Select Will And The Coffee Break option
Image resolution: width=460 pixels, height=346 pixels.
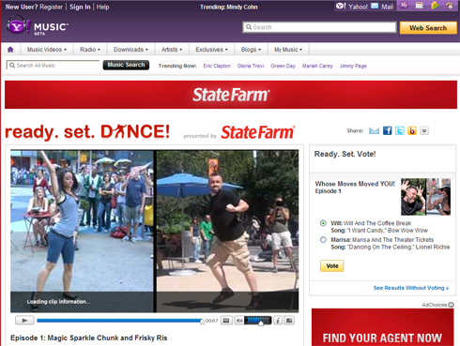coord(323,223)
